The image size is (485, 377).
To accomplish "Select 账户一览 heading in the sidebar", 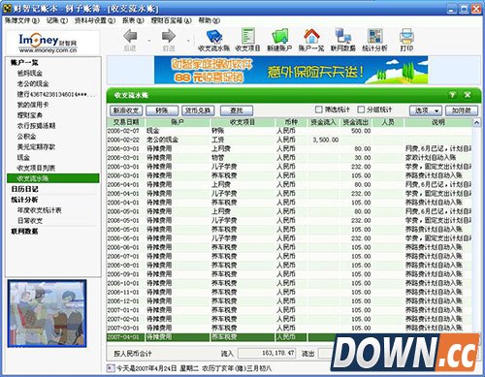I will (x=24, y=62).
